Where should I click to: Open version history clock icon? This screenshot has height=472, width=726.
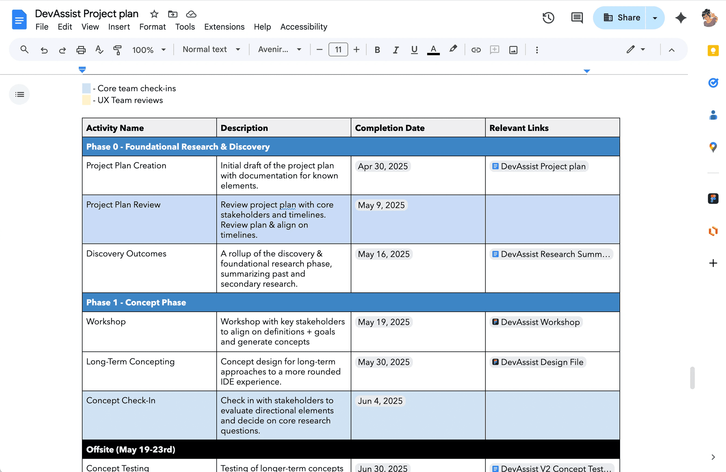click(x=548, y=18)
